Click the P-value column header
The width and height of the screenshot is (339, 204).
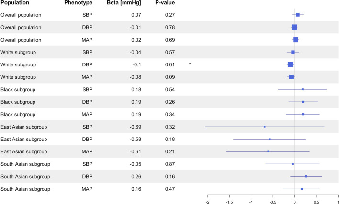click(x=165, y=3)
